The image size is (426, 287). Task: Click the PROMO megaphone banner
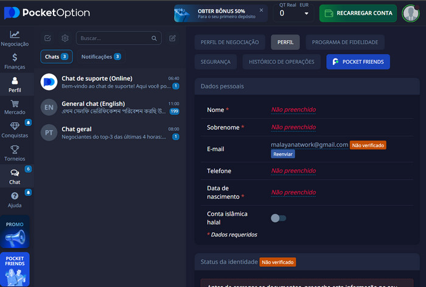click(x=15, y=232)
